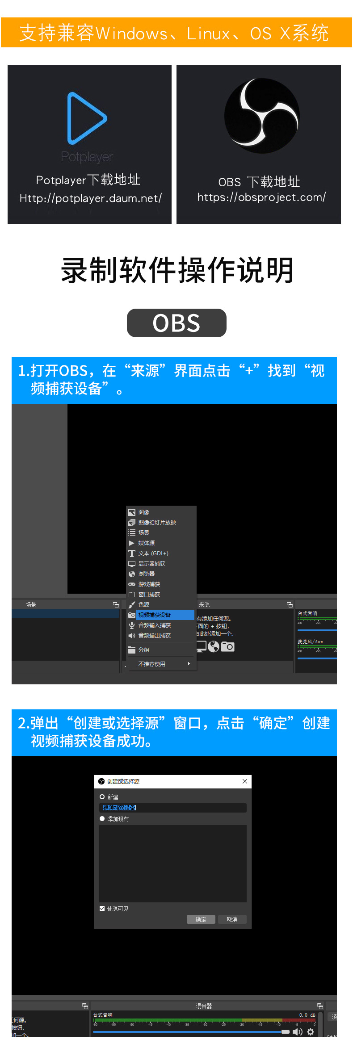The width and height of the screenshot is (353, 1052).
Task: Select the highlighted row in the 场景 list
Action: [66, 614]
